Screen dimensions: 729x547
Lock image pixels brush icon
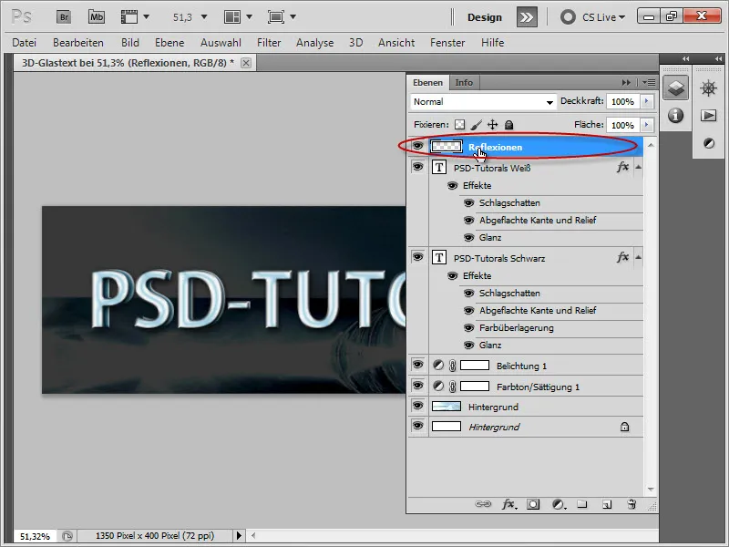(476, 125)
